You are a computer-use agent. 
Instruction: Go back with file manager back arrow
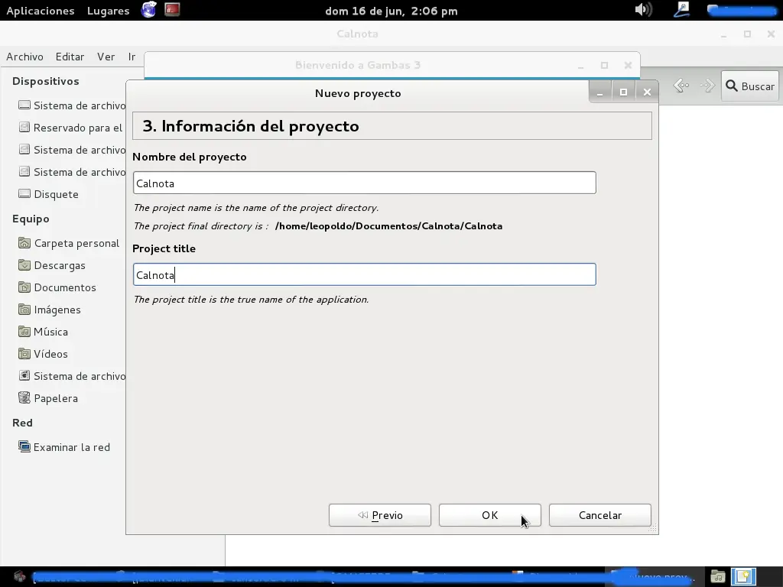(681, 86)
